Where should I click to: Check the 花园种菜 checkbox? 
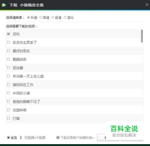(8, 110)
